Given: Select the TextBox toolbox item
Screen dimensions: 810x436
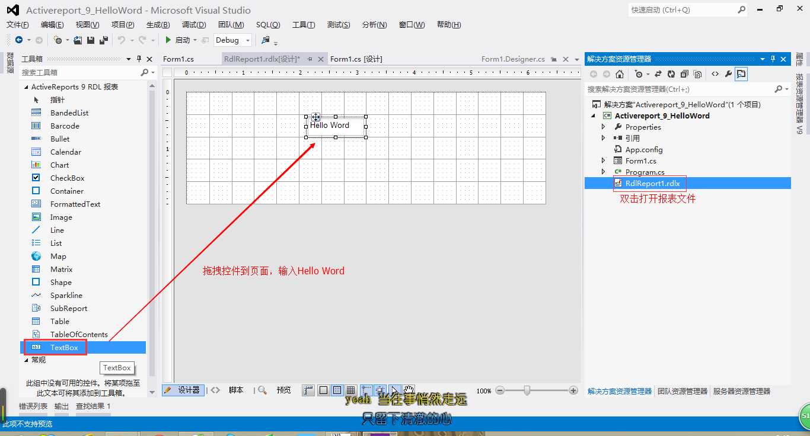Looking at the screenshot, I should (x=83, y=347).
